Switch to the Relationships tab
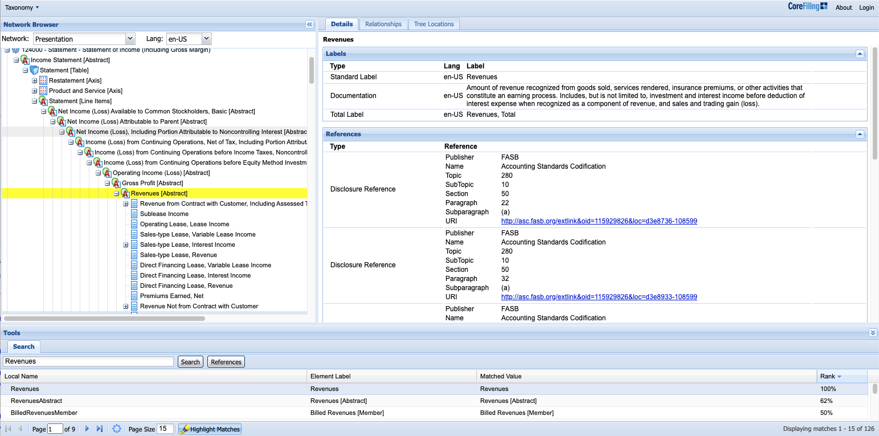This screenshot has width=879, height=436. click(x=383, y=24)
